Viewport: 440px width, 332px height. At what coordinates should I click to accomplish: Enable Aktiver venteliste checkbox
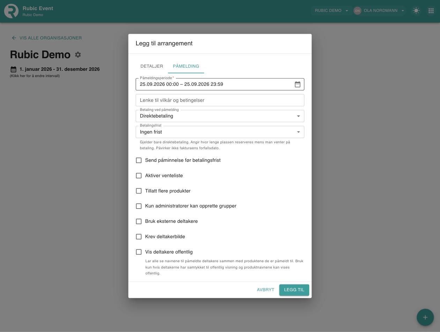[x=139, y=176]
